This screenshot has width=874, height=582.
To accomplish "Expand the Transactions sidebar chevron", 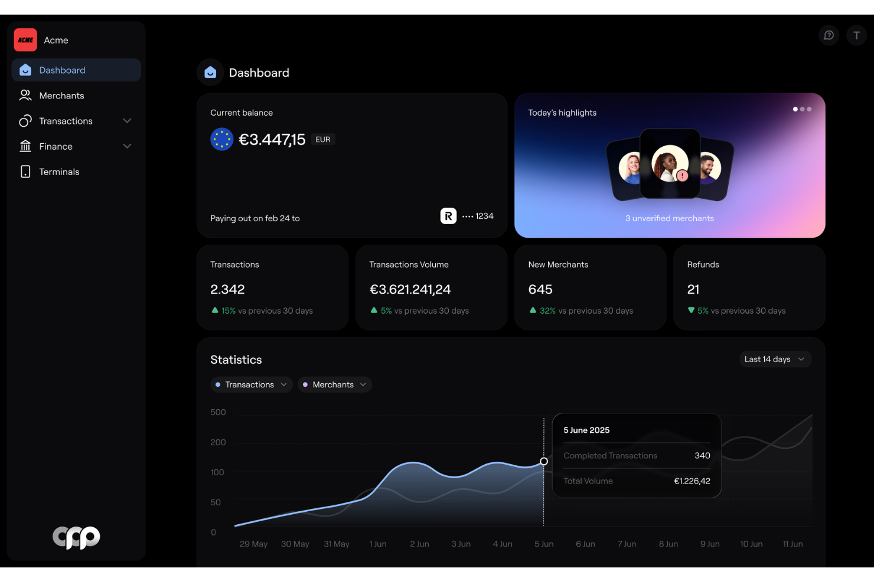I will point(127,121).
